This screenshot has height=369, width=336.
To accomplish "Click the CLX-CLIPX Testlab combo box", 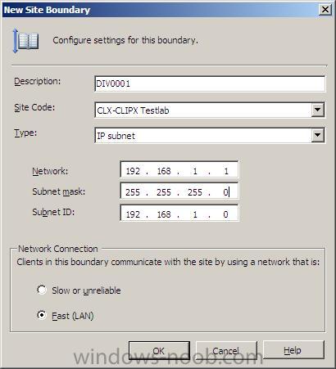I will click(210, 110).
